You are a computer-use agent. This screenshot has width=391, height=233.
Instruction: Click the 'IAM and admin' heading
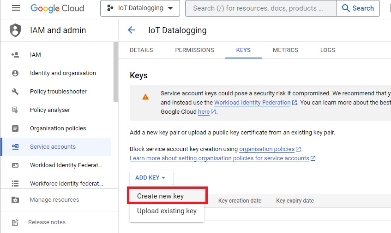(58, 30)
